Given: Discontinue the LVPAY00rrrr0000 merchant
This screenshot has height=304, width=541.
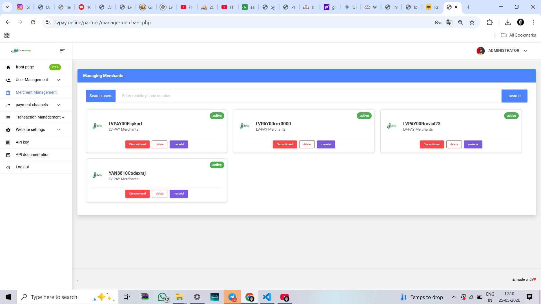Looking at the screenshot, I should tap(285, 145).
